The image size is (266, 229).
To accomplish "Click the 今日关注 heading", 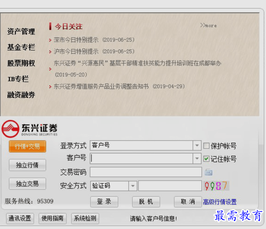I will tap(69, 27).
